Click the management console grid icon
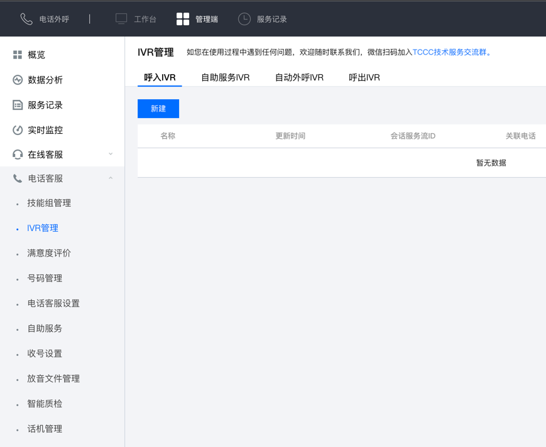 (183, 19)
